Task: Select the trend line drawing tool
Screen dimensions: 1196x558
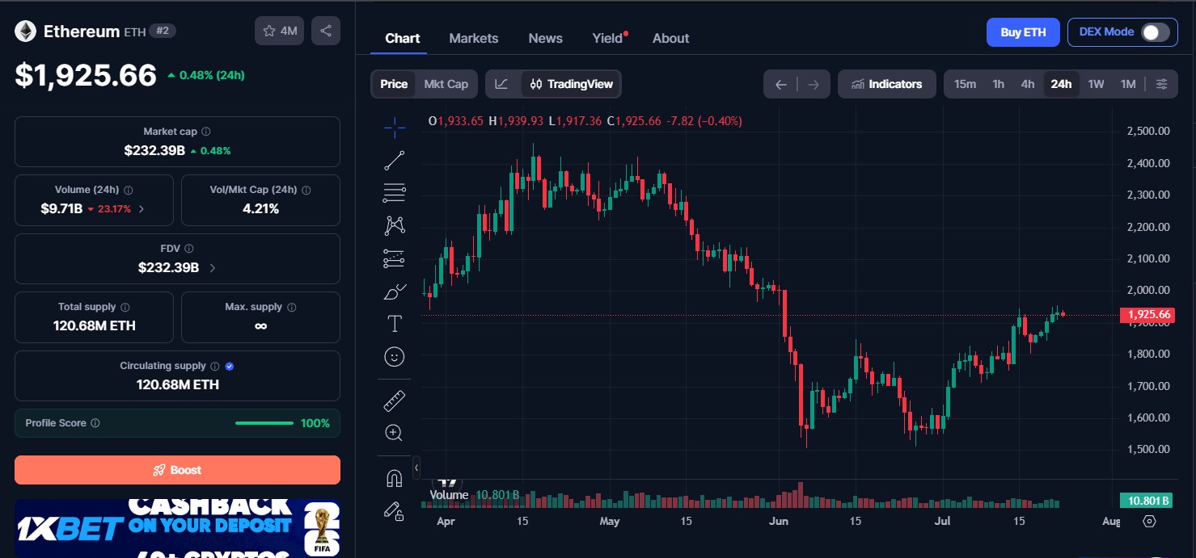Action: point(395,160)
